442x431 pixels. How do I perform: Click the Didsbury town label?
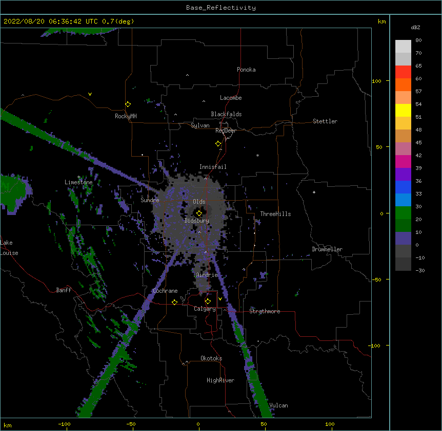click(196, 221)
